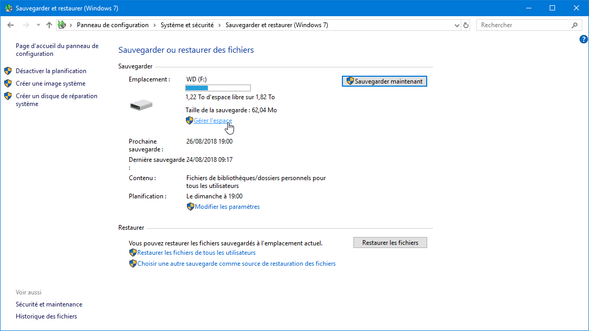Click the Restaurer les fichiers button
Viewport: 589px width, 331px height.
pos(390,243)
